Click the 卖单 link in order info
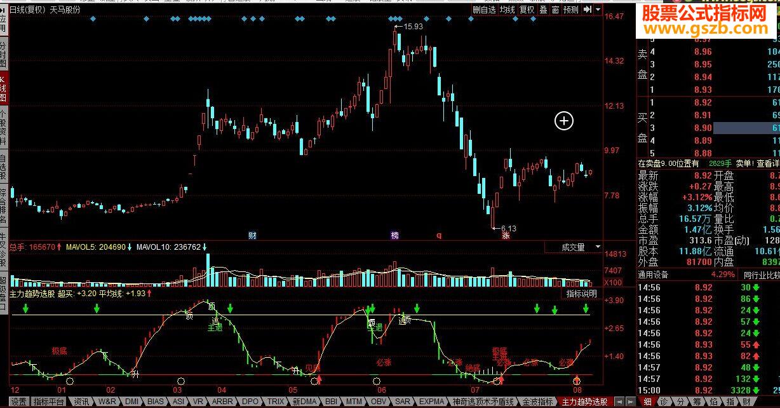This screenshot has width=780, height=408. [744, 163]
